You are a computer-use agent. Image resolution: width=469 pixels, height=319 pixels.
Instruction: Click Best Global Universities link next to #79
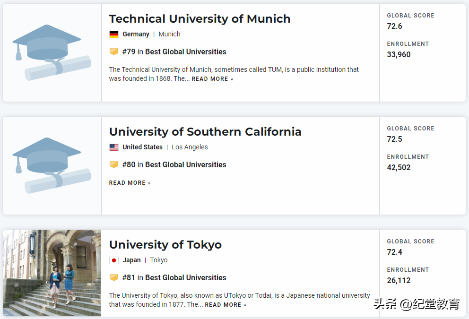[185, 52]
